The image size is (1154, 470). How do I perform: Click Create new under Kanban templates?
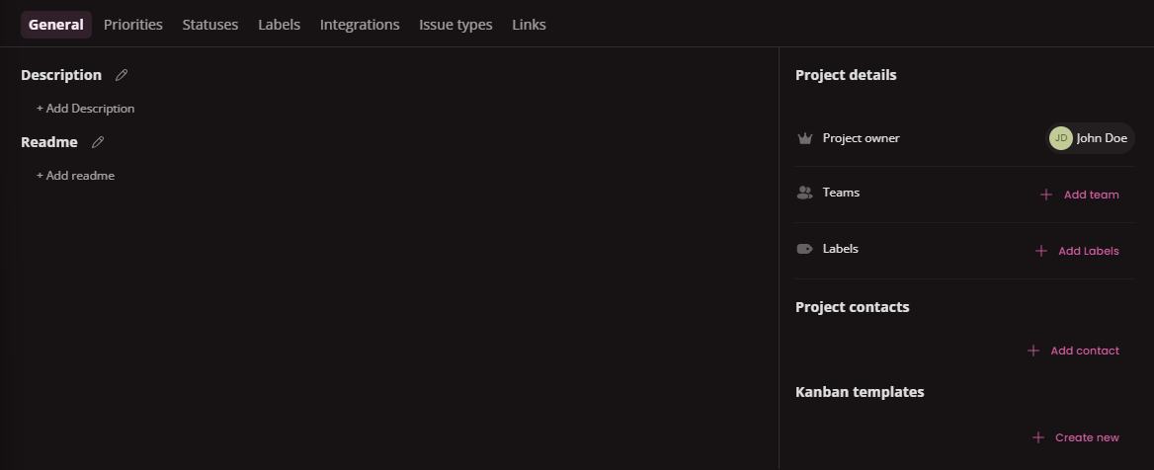pos(1086,437)
